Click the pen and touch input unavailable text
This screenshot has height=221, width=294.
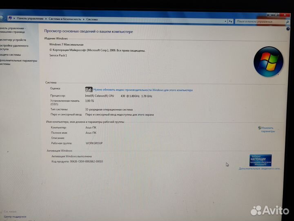tap(119, 115)
